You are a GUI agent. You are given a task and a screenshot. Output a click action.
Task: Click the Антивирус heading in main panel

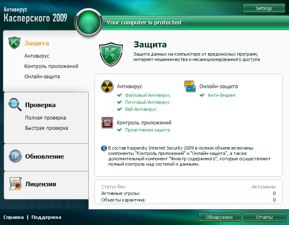[129, 87]
